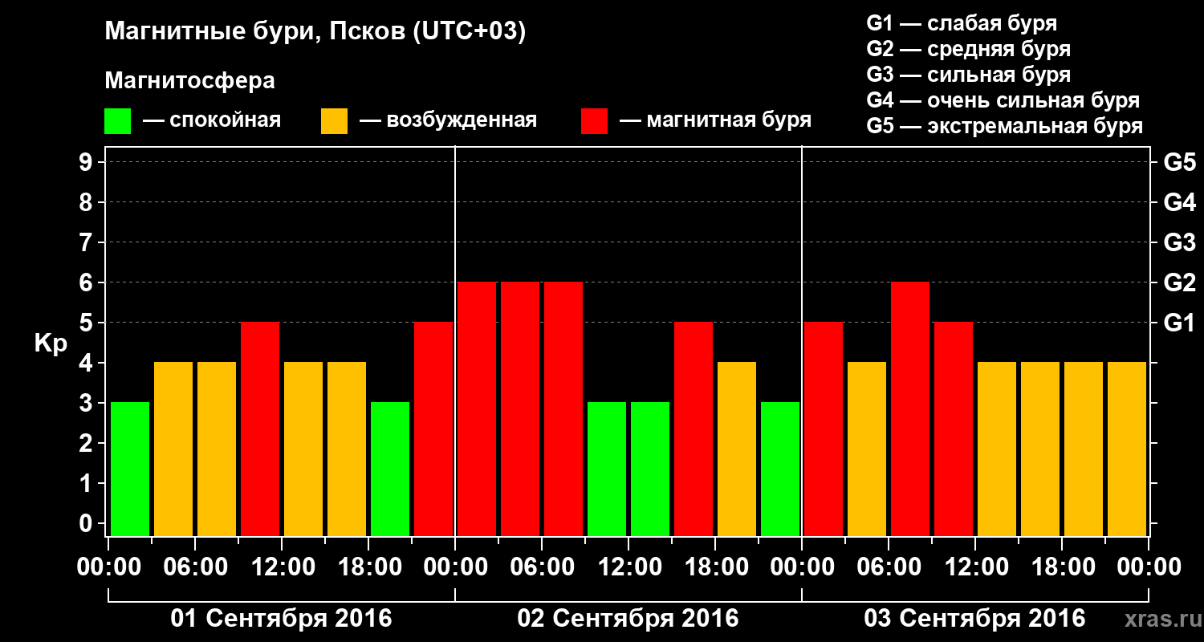The image size is (1204, 642).
Task: Click the '— возбужденная' legend label
Action: click(x=448, y=120)
